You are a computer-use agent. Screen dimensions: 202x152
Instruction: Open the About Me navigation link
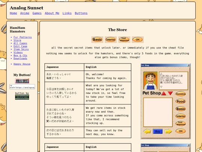coord(52,13)
